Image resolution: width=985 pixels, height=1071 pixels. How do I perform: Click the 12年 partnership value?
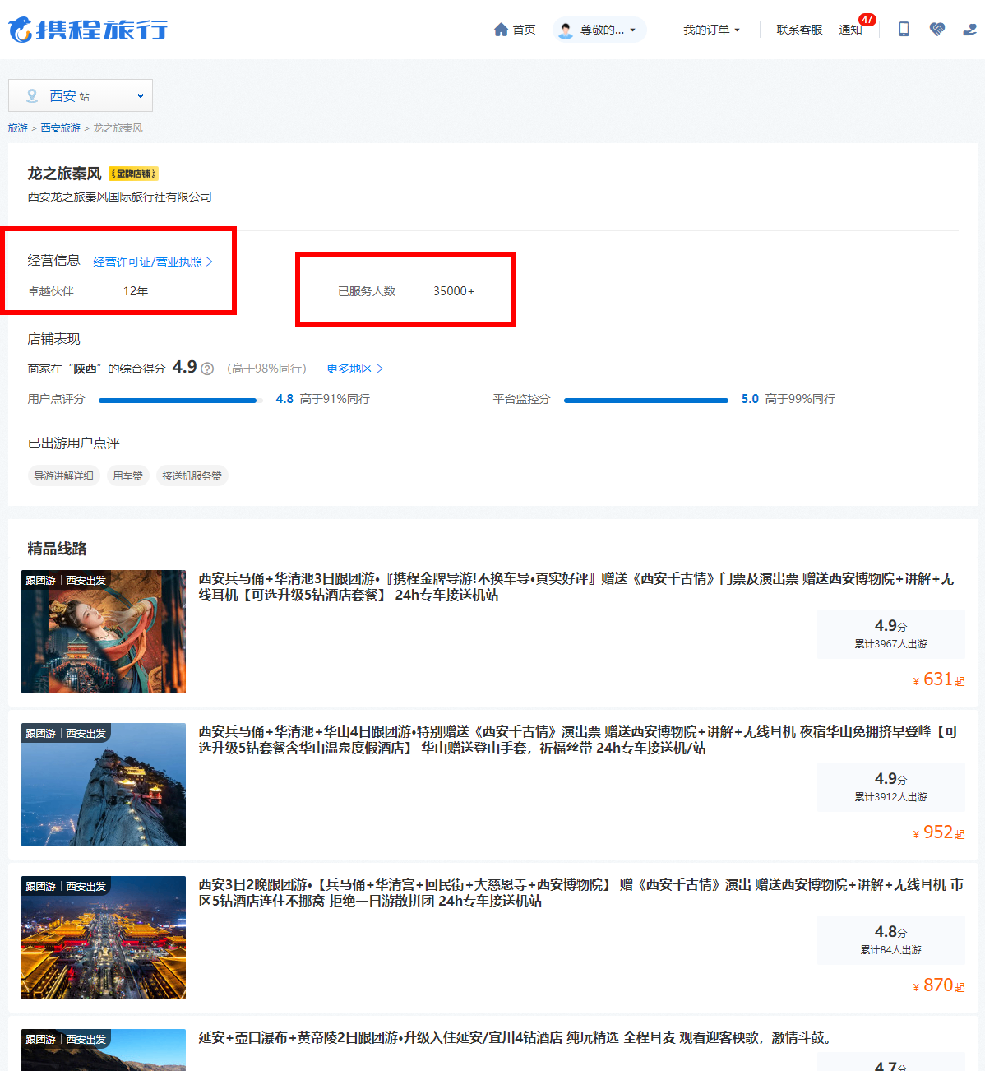pyautogui.click(x=136, y=291)
